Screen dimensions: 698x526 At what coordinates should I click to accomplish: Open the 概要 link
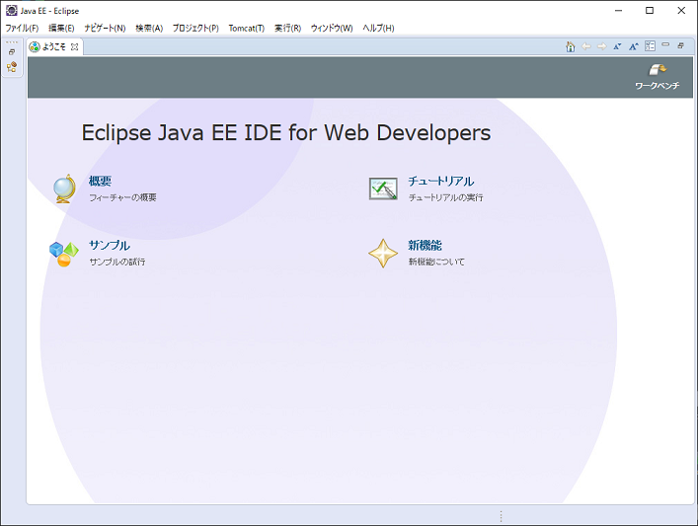point(100,182)
